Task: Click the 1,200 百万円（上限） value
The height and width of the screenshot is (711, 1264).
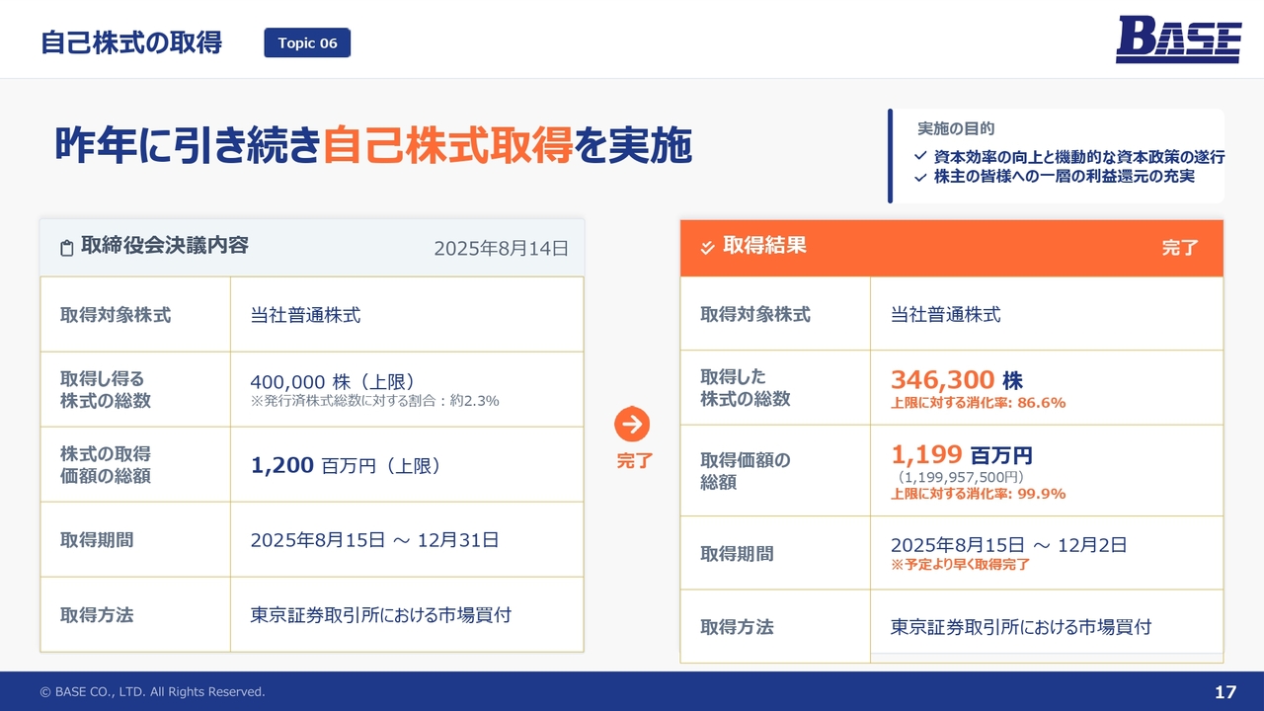Action: pyautogui.click(x=345, y=465)
